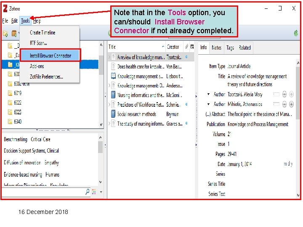
Task: Click attachment dot for Graves item
Action: point(186,123)
